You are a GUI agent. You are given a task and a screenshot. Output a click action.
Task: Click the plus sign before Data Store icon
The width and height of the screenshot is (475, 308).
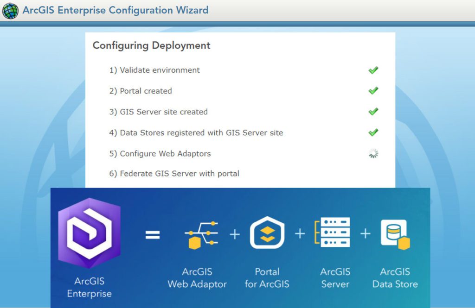click(x=366, y=233)
